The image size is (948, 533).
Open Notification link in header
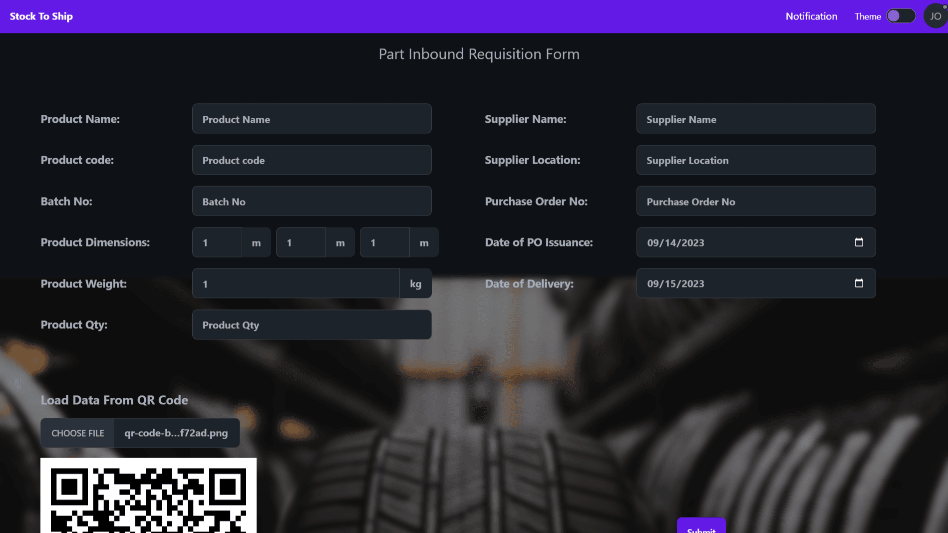(x=811, y=16)
